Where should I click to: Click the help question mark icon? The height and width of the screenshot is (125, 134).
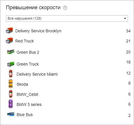tap(65, 8)
